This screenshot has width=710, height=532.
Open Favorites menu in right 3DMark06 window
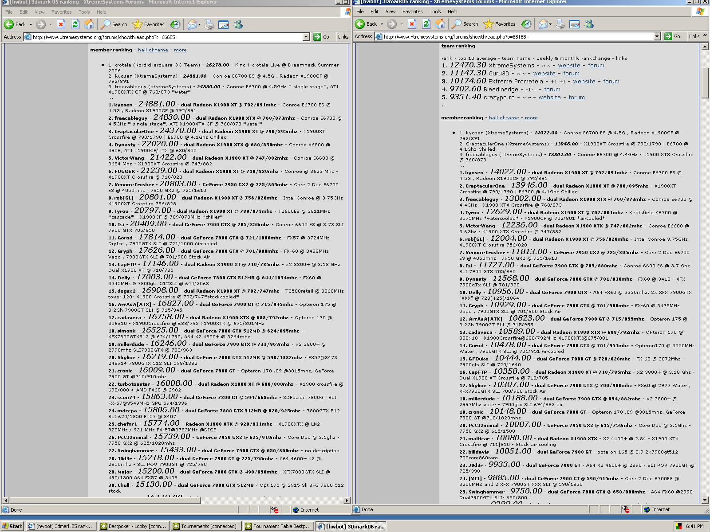[412, 12]
